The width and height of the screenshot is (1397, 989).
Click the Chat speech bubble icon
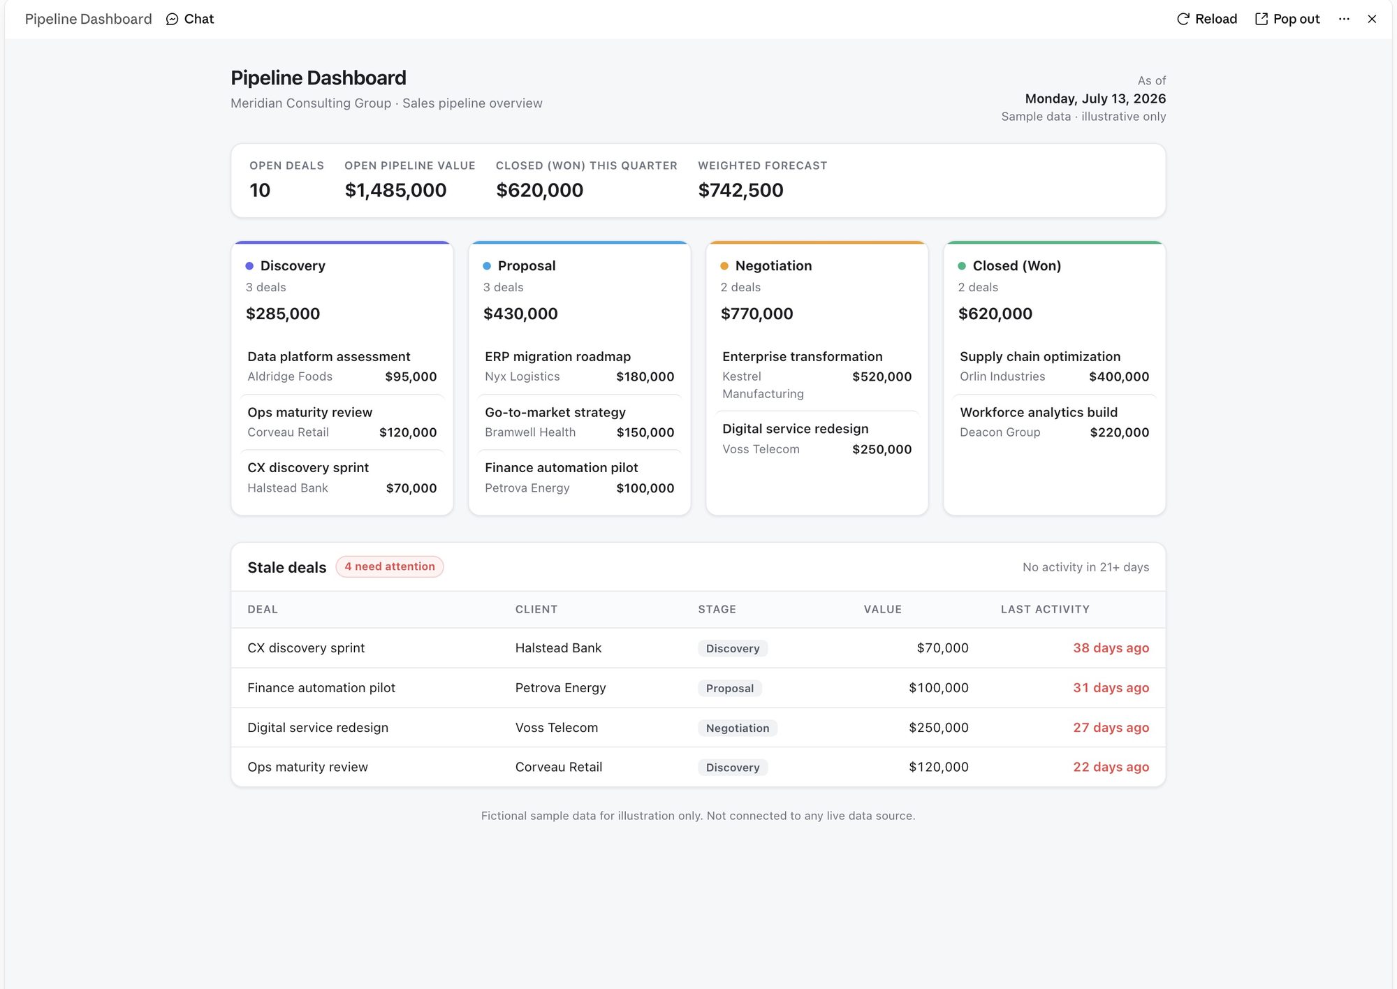(172, 19)
